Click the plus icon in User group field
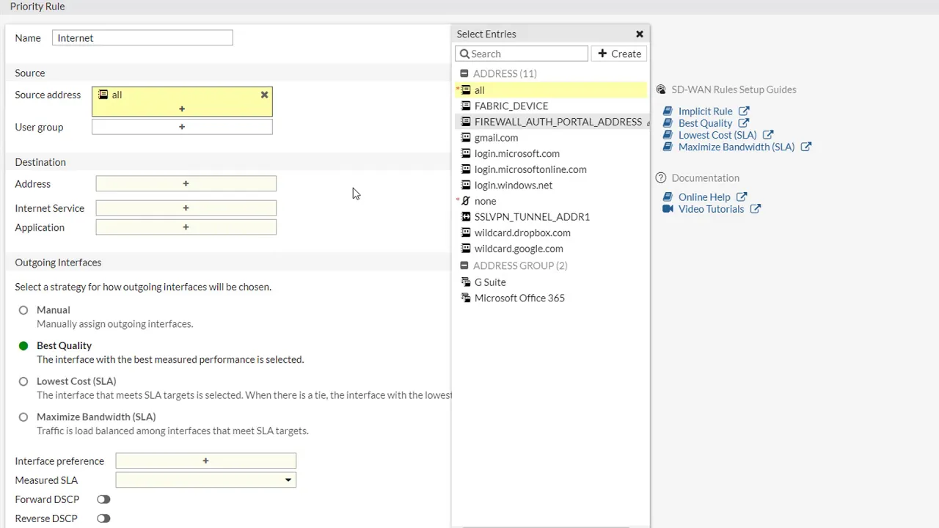Image resolution: width=939 pixels, height=528 pixels. [x=182, y=127]
